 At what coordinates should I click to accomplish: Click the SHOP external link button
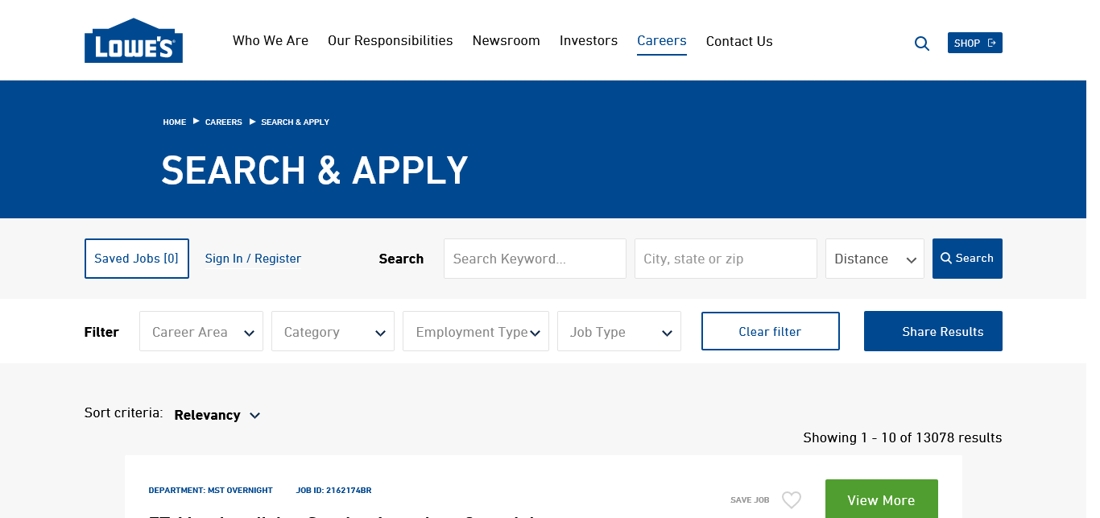coord(974,43)
